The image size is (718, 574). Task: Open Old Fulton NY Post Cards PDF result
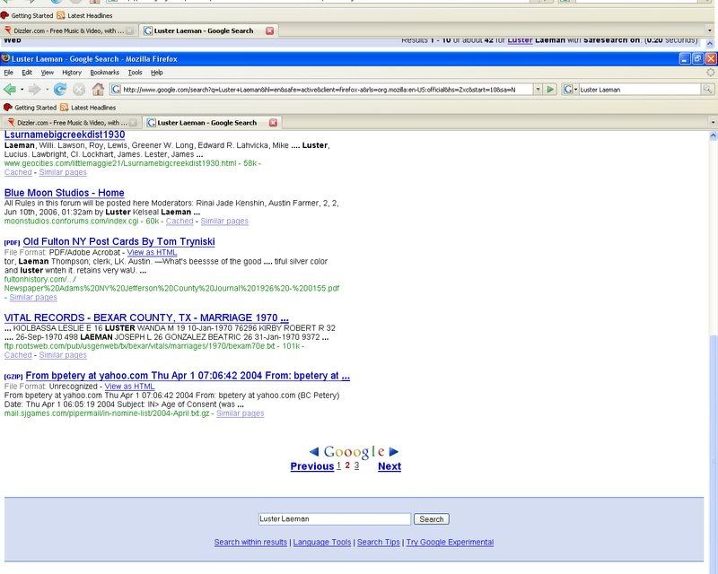[118, 241]
